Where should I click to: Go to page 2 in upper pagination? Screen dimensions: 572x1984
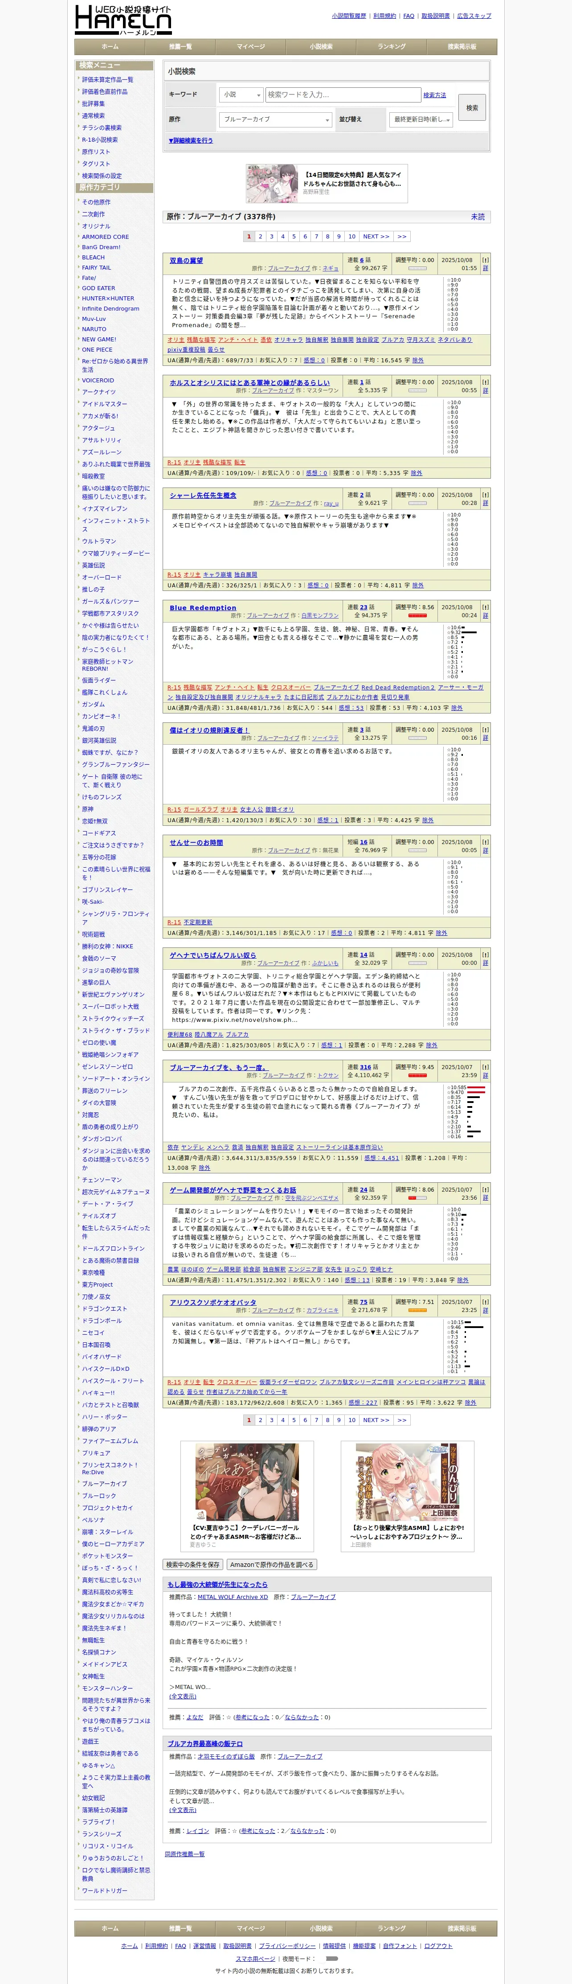tap(260, 237)
